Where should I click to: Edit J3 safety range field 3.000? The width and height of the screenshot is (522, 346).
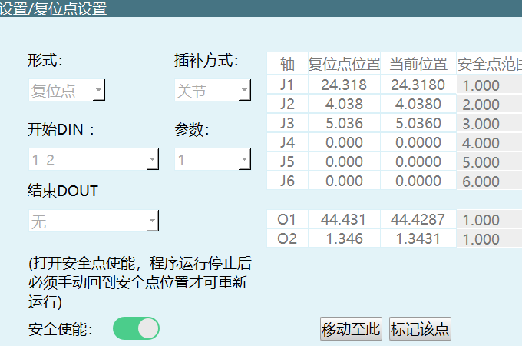[489, 123]
